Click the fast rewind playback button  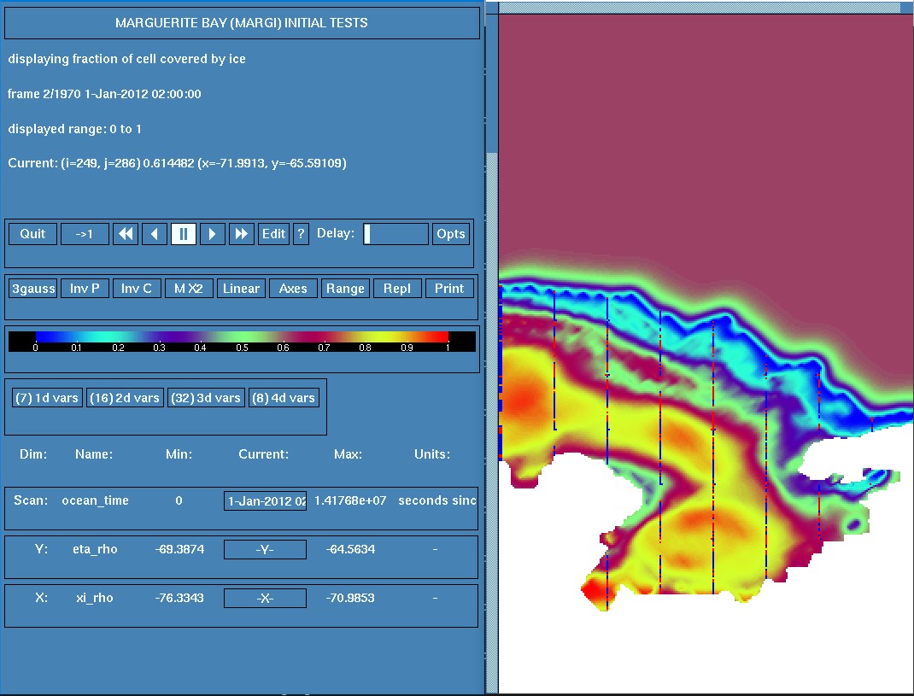(126, 234)
